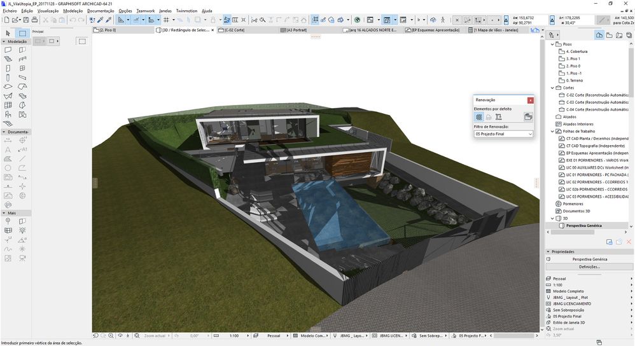635x346 pixels.
Task: Select the Beam tool
Action: (x=22, y=78)
